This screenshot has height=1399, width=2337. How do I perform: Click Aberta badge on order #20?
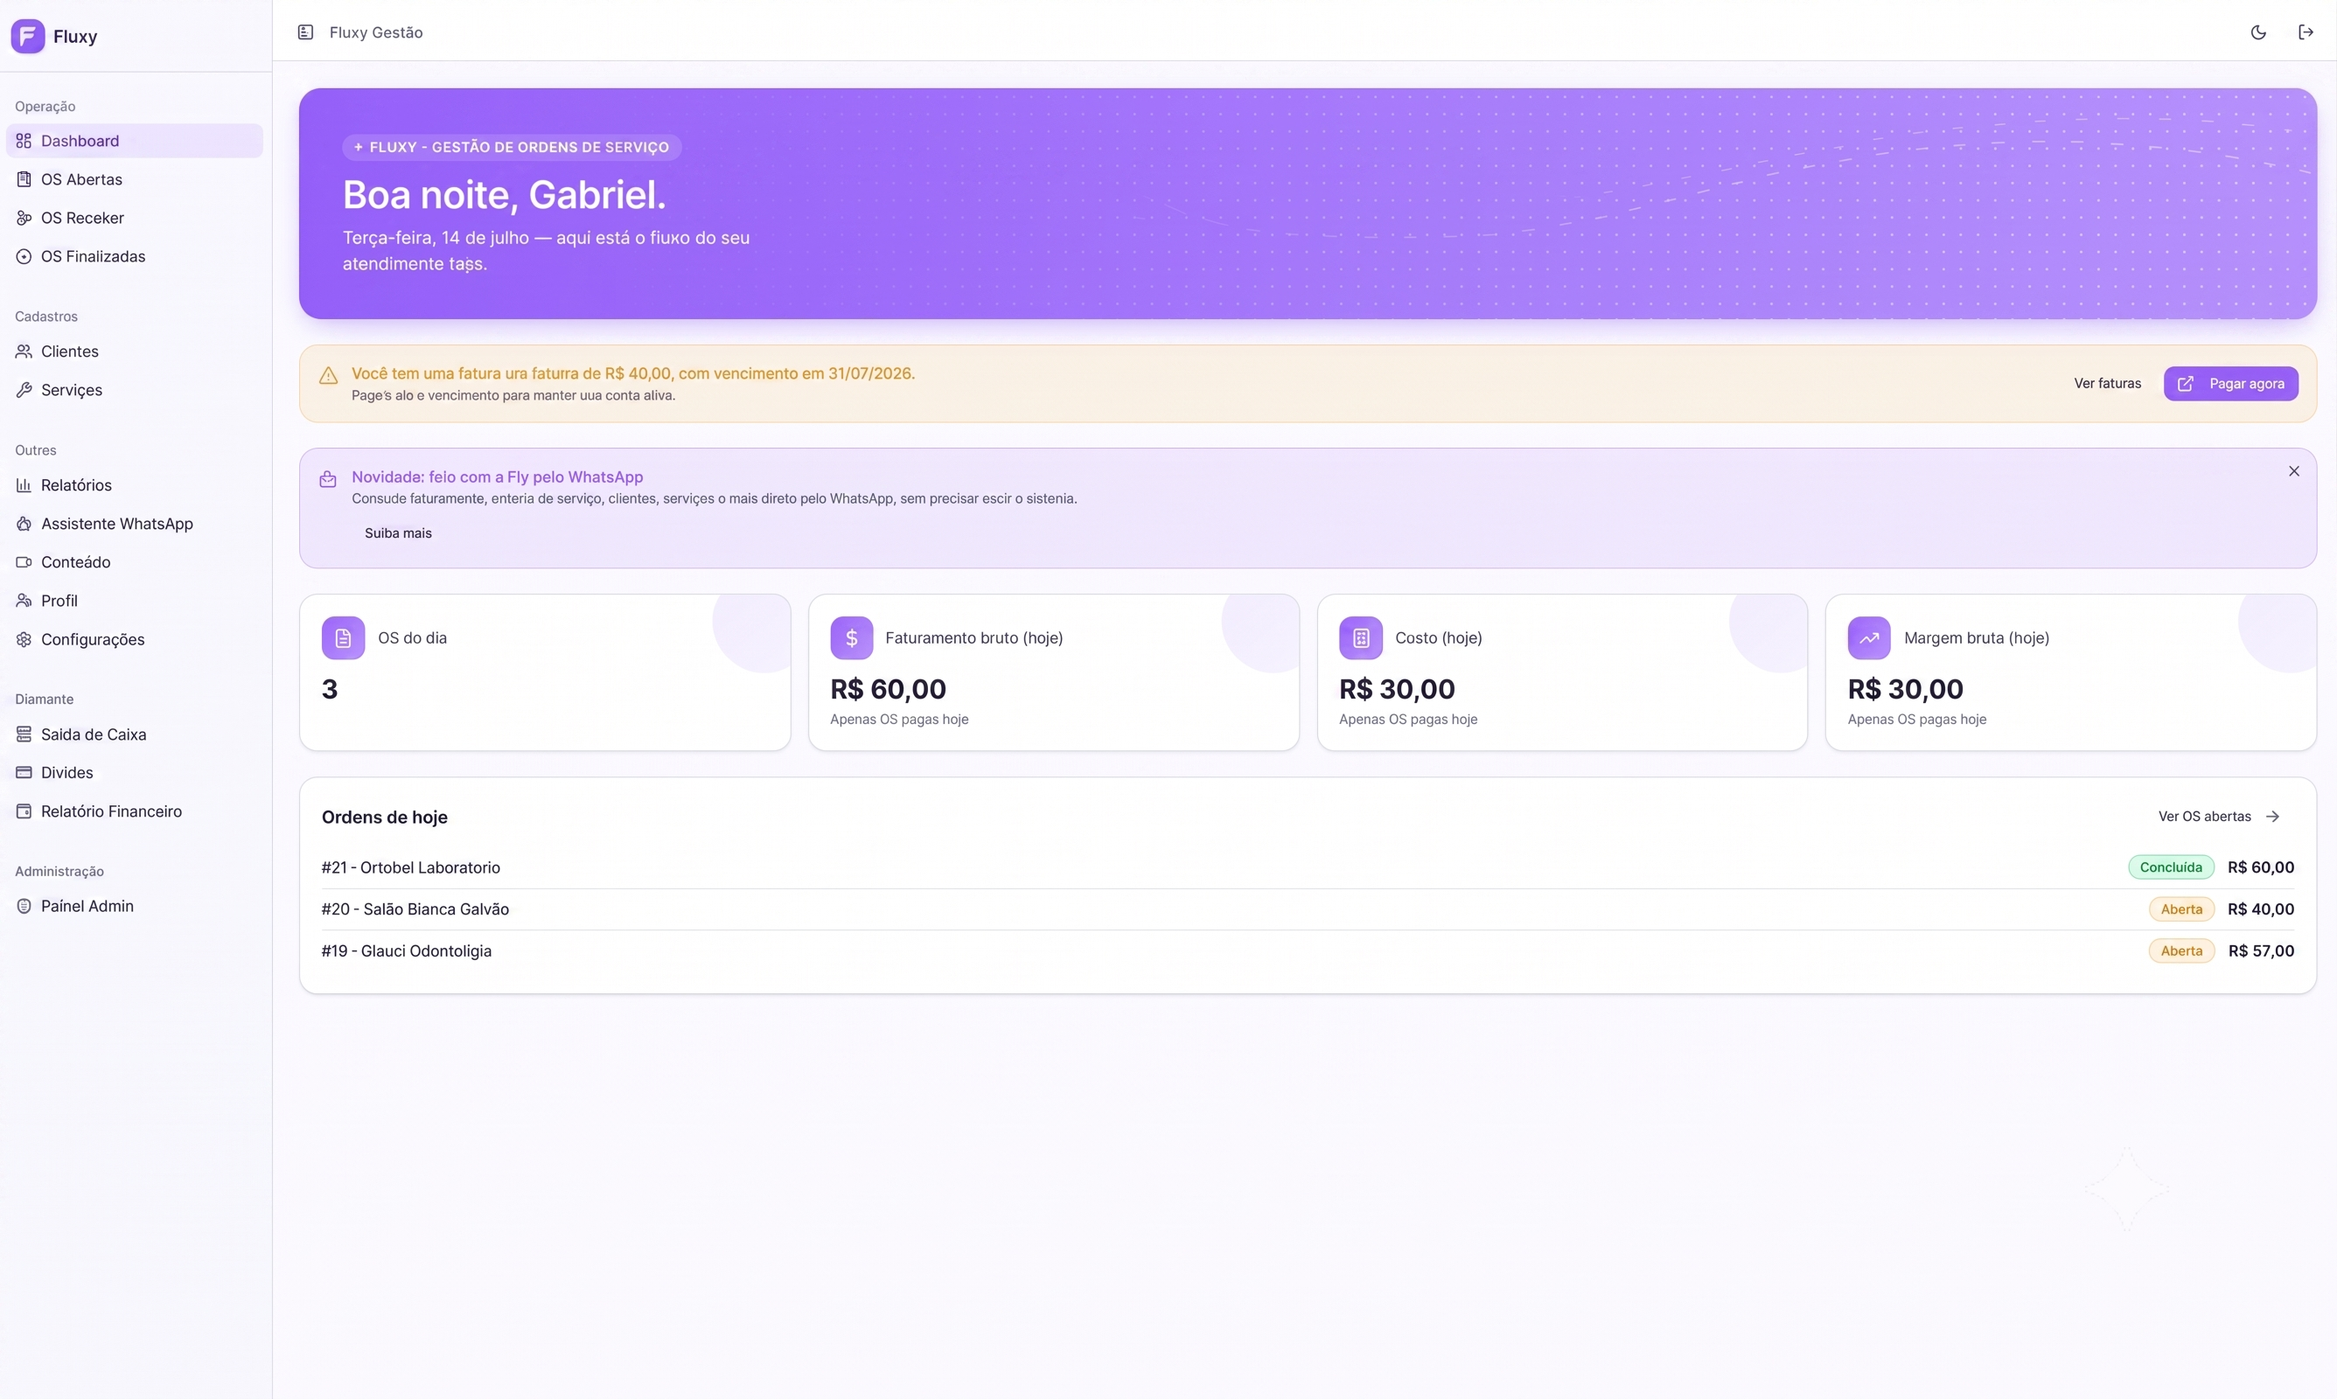pyautogui.click(x=2181, y=909)
